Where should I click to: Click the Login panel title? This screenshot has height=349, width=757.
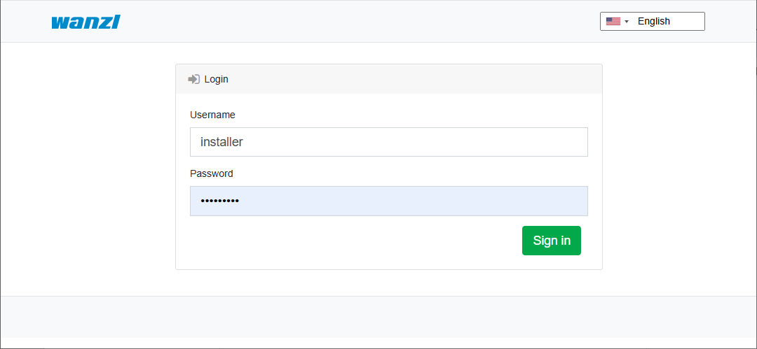[x=216, y=79]
